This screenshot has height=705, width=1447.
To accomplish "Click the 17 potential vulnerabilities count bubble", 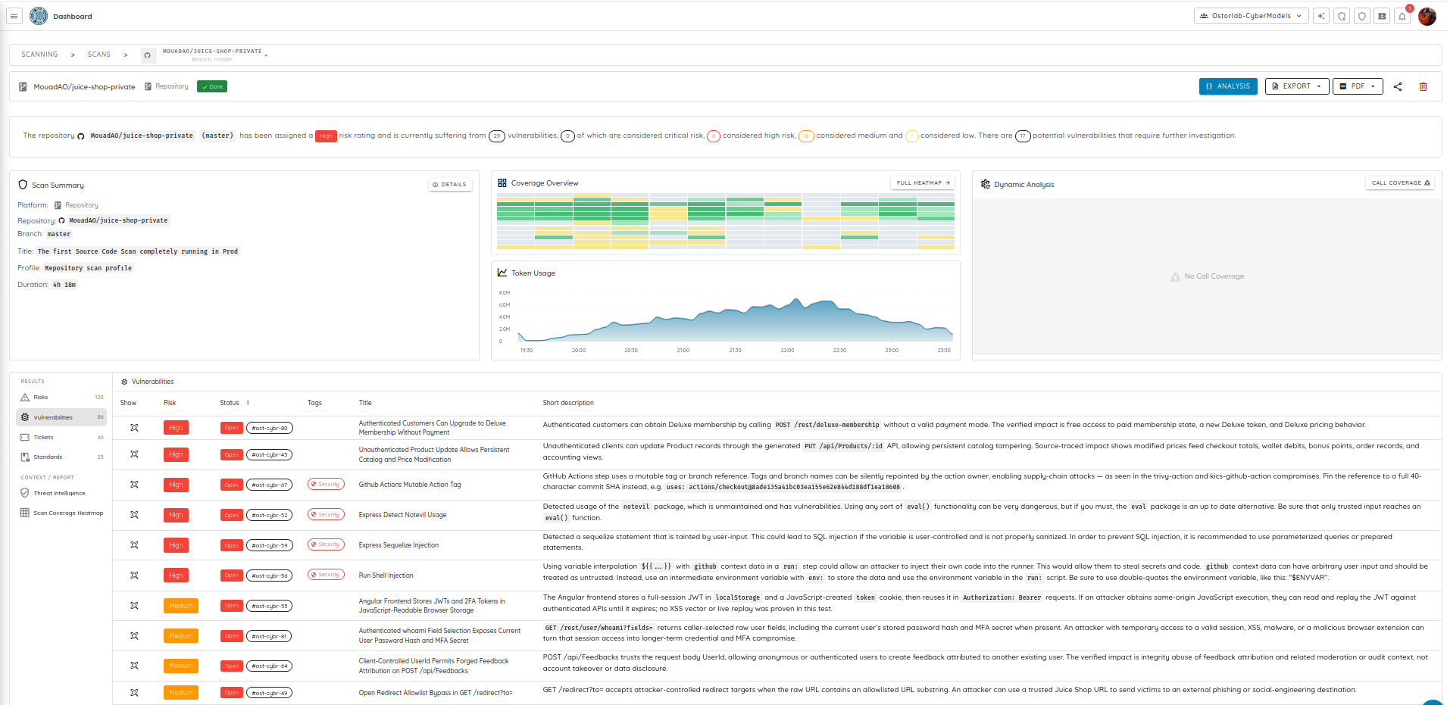I will (1023, 136).
